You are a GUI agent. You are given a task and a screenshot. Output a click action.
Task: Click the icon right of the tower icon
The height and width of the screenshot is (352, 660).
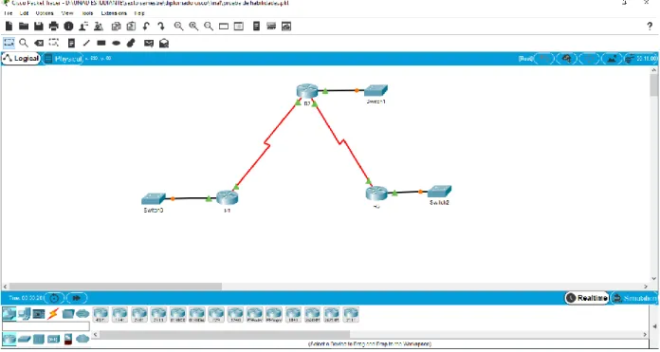tap(271, 27)
